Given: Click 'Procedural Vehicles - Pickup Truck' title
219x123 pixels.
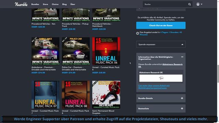Looking at the screenshot, I should pos(75,25).
